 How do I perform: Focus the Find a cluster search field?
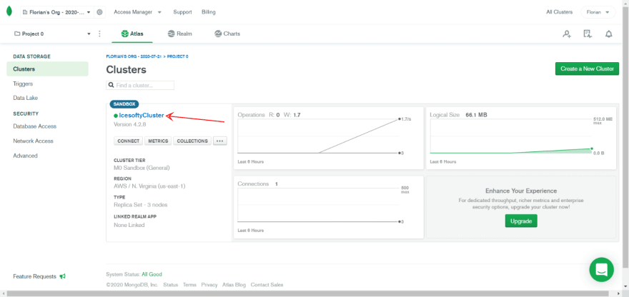tap(140, 86)
